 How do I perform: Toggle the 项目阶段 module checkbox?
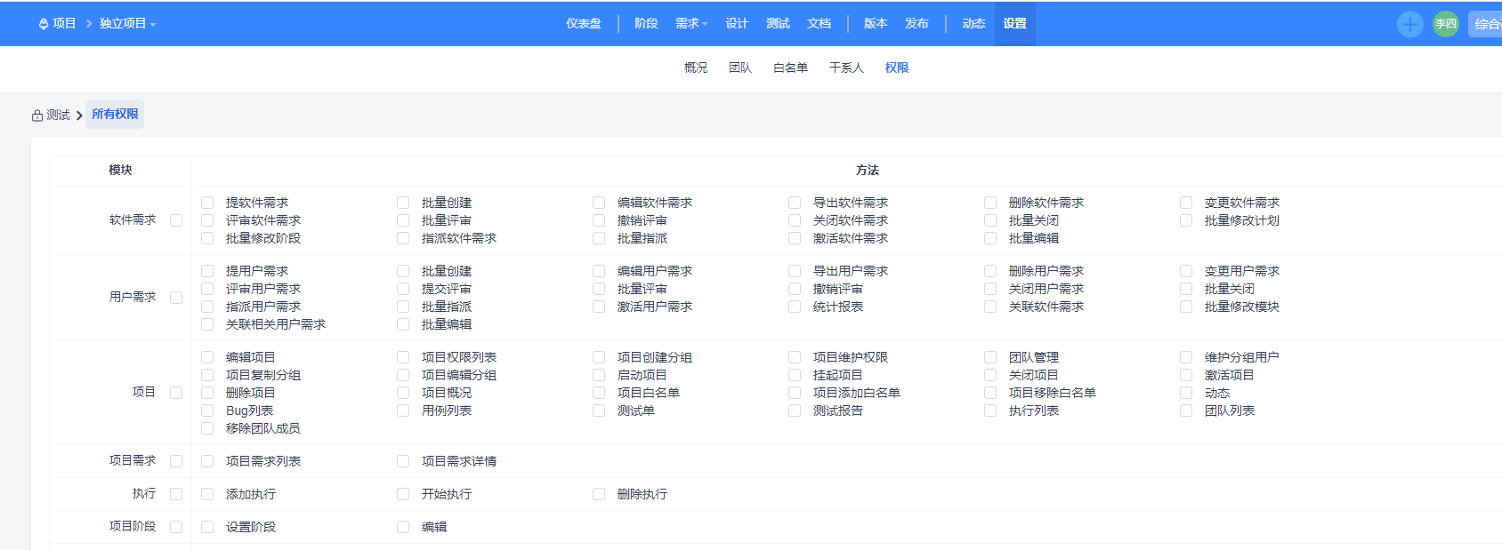pos(176,527)
